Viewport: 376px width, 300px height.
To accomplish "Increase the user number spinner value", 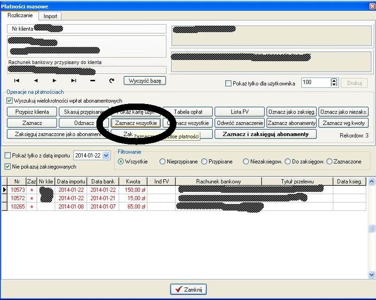I will 334,81.
